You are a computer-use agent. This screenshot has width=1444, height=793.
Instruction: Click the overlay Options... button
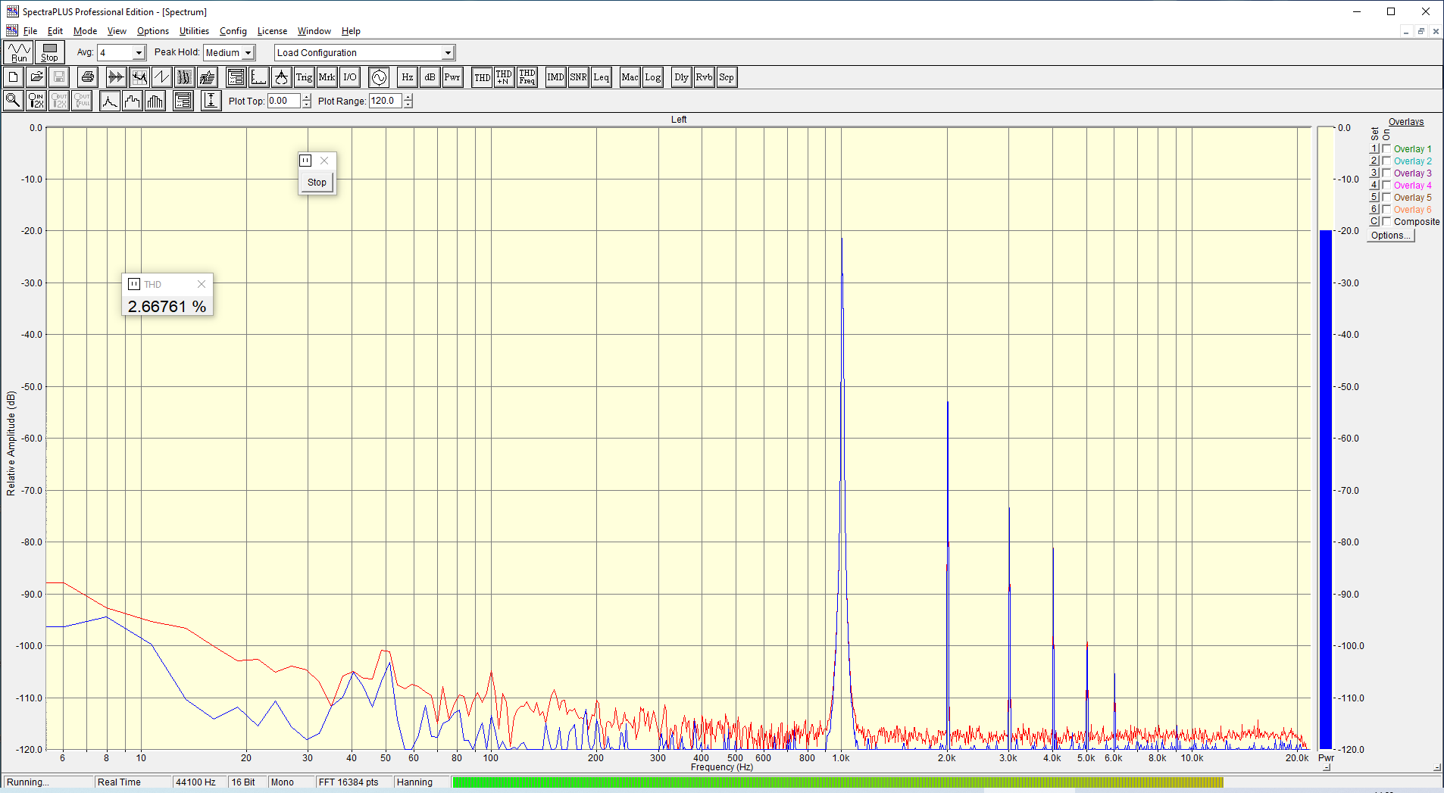pos(1390,236)
